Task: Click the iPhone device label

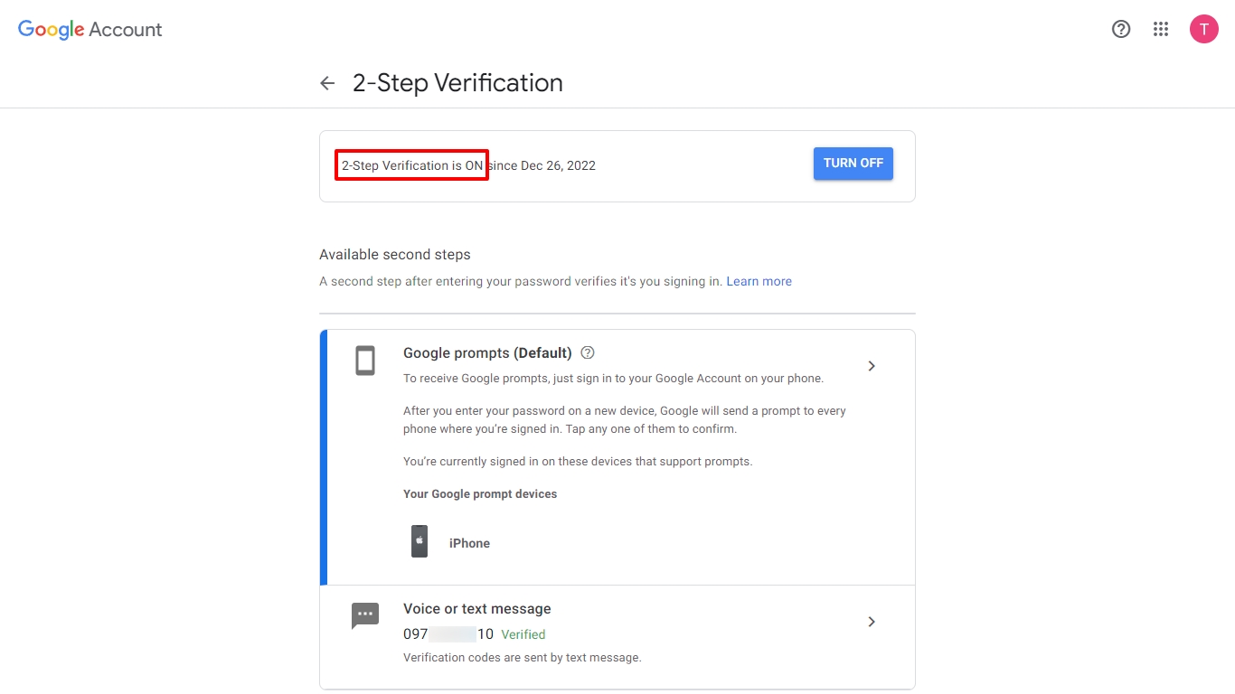Action: (469, 543)
